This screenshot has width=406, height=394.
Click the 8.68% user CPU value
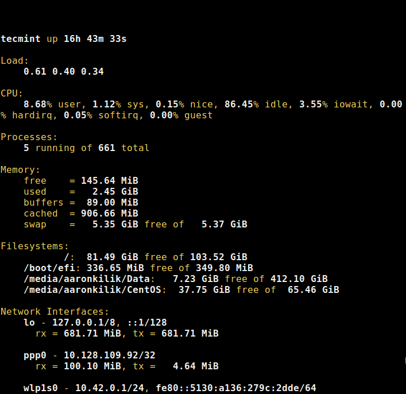click(38, 105)
